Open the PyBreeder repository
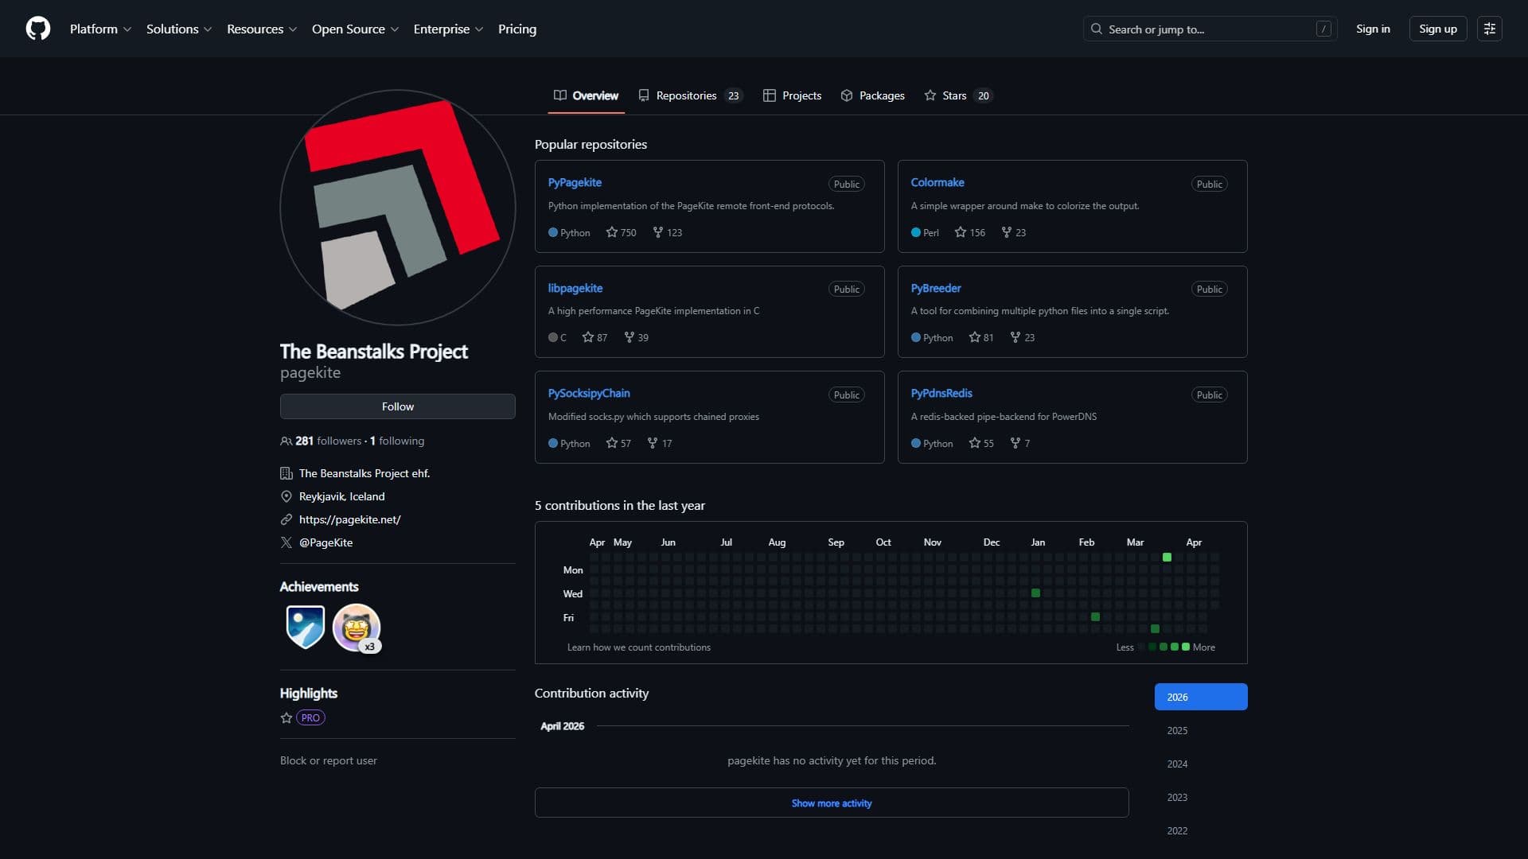1528x859 pixels. [x=936, y=288]
